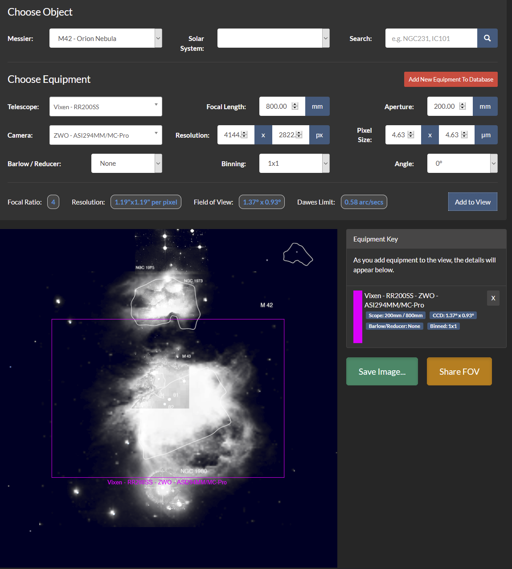512x569 pixels.
Task: Click the NGC 1980 label on sky image
Action: point(194,471)
